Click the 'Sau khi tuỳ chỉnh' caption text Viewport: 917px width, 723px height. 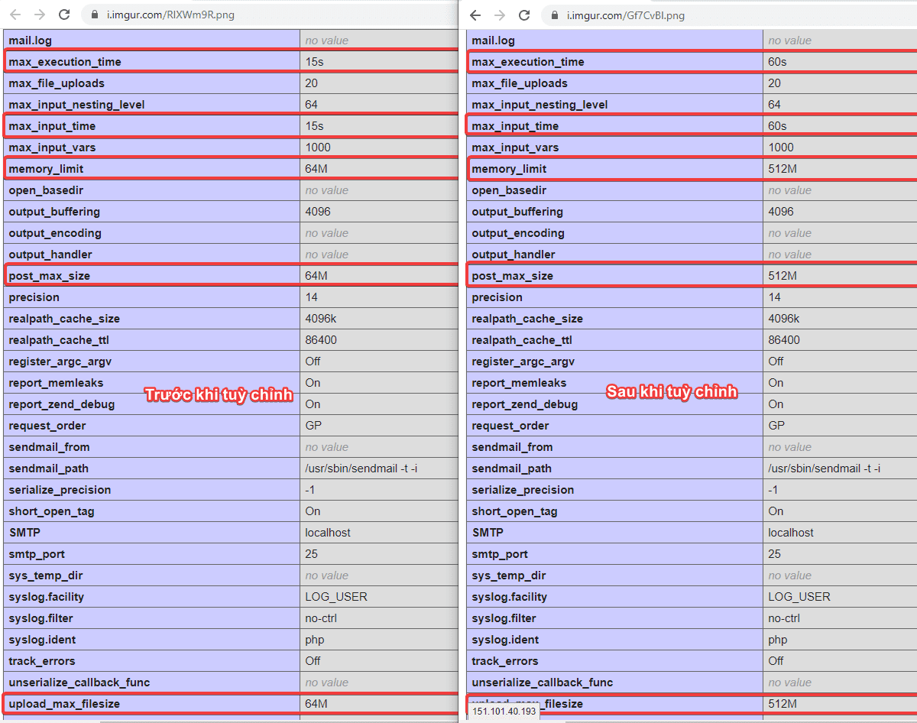[672, 391]
